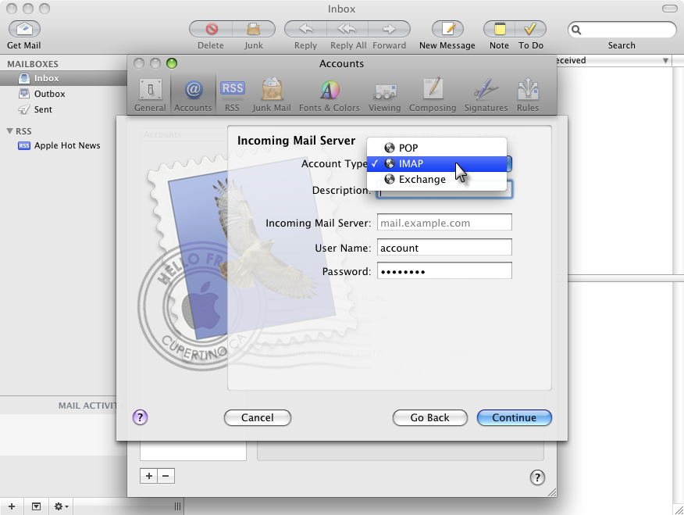
Task: Click the Description text field
Action: click(x=444, y=191)
